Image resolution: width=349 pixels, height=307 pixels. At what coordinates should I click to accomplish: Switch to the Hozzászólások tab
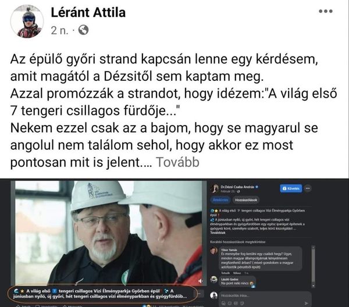point(245,200)
